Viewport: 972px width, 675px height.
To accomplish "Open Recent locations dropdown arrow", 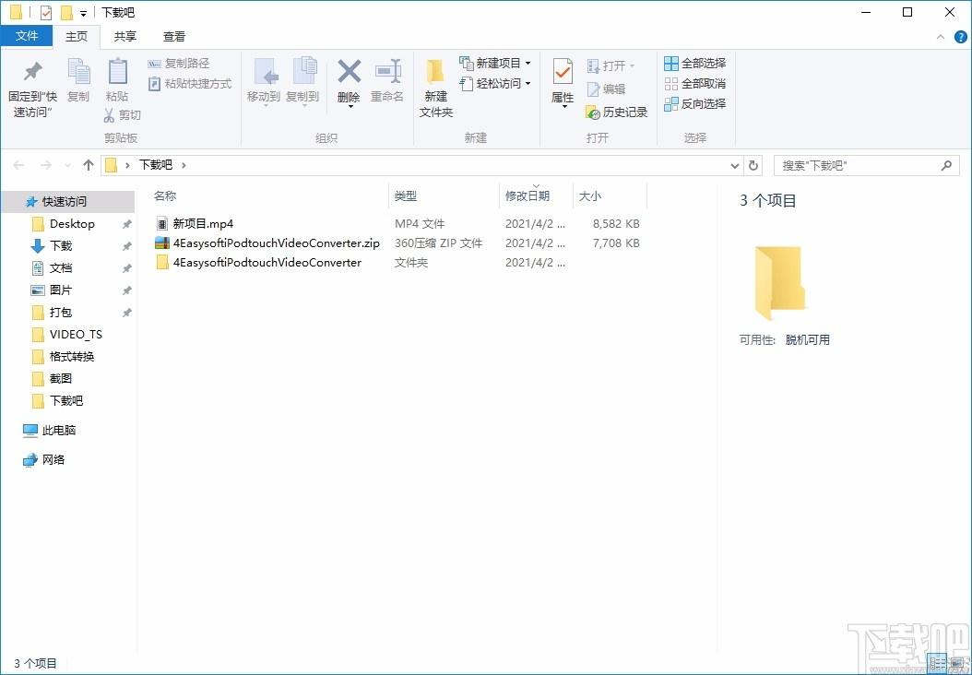I will point(67,165).
